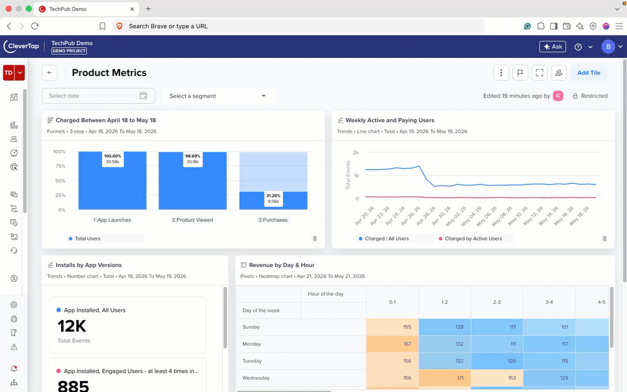Open the settings gear in the sidebar
The image size is (627, 392).
(x=14, y=305)
